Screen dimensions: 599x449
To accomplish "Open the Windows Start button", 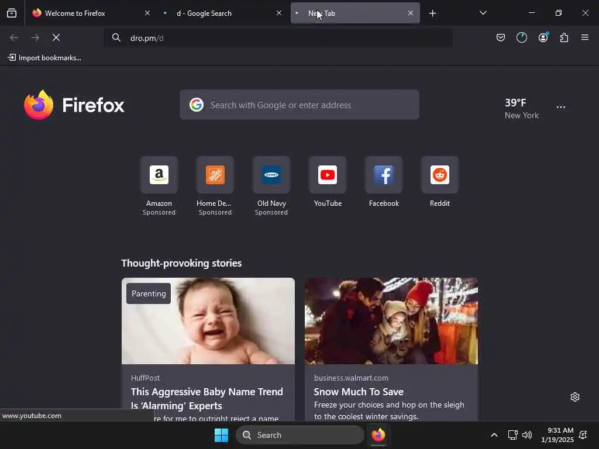I will [221, 435].
